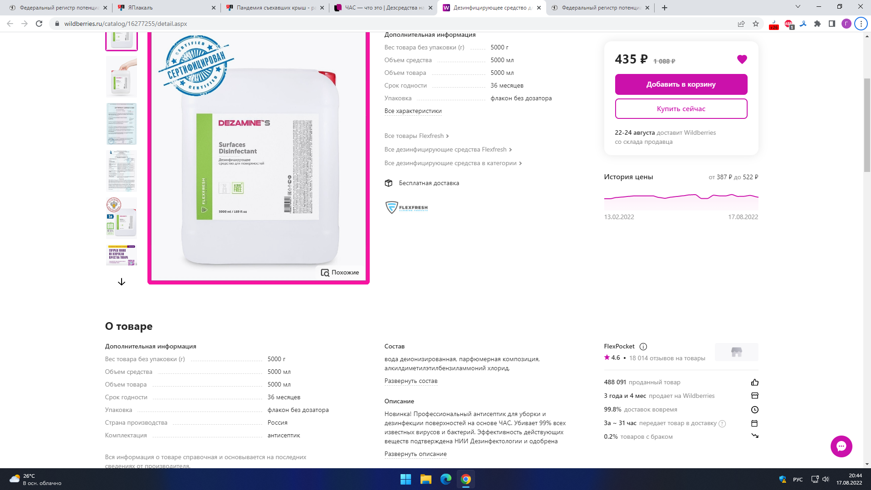Expand the composition with Развернуть состав
This screenshot has width=871, height=490.
[x=411, y=381]
